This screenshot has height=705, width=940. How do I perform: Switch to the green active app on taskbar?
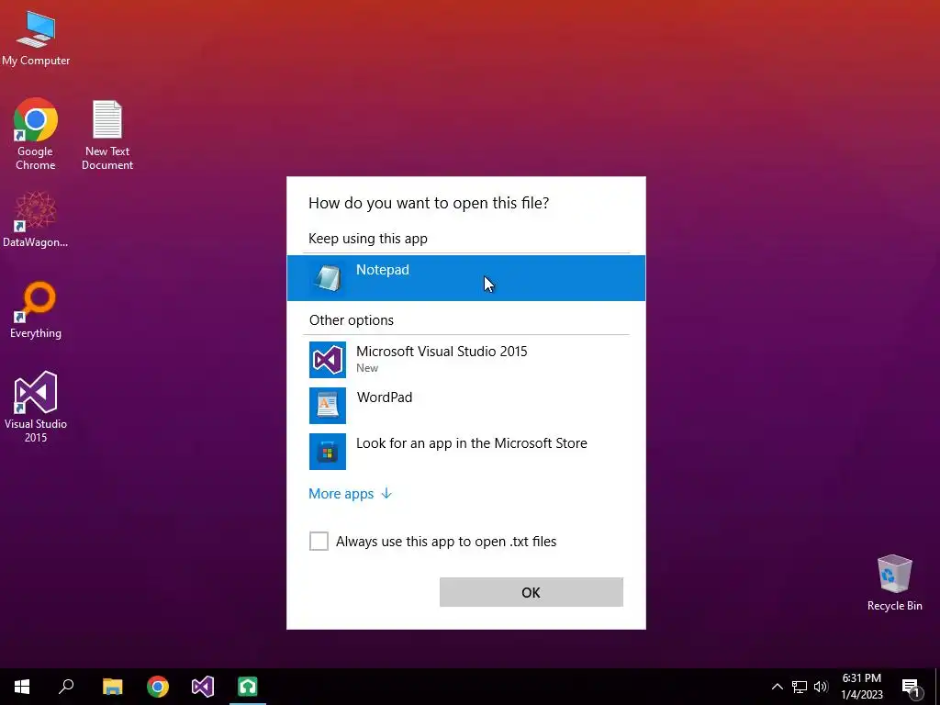pos(248,687)
